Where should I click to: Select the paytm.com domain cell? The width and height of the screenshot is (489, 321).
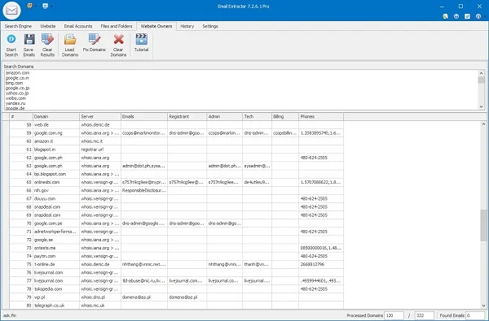coord(56,256)
